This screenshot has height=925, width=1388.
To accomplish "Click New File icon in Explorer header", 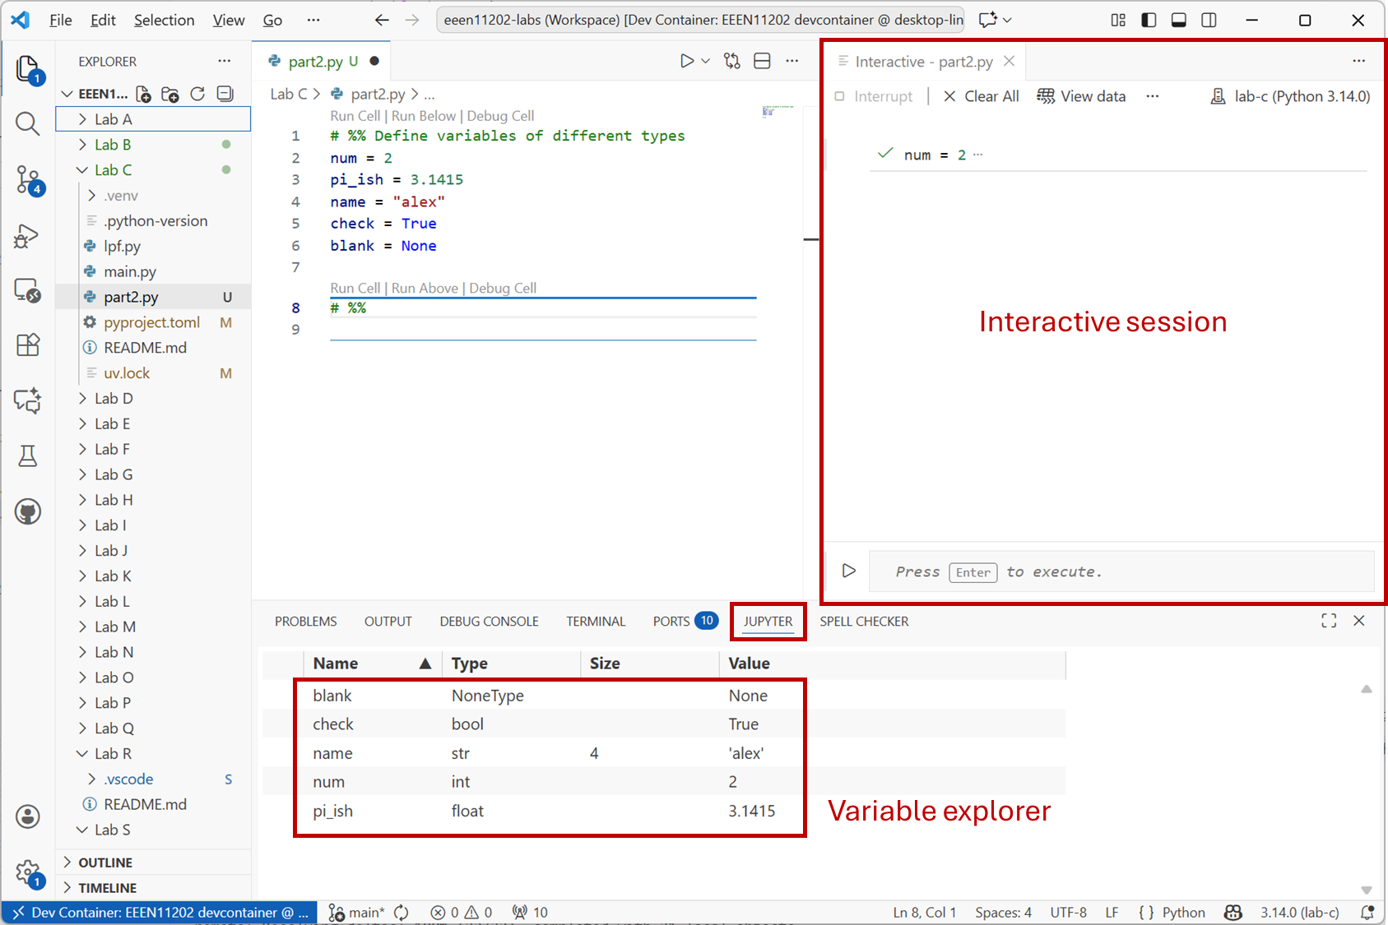I will pyautogui.click(x=143, y=94).
